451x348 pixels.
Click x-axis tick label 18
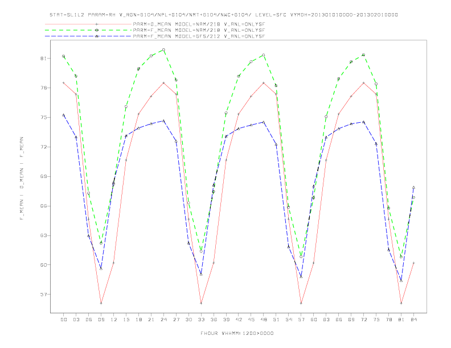coord(138,320)
